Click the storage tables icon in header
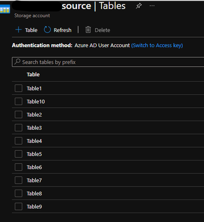Image resolution: width=204 pixels, height=222 pixels. (x=5, y=9)
